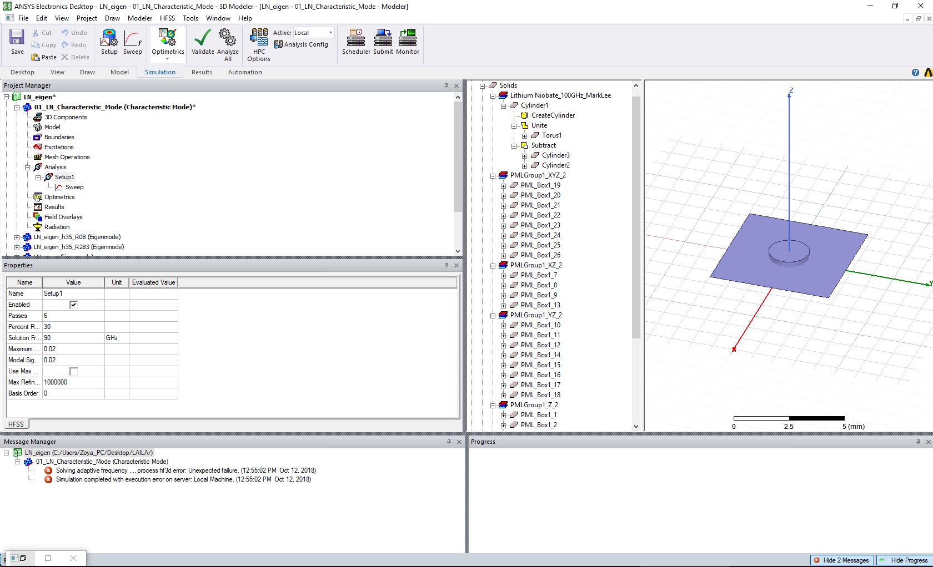Run Validate check on the design
933x567 pixels.
[x=203, y=42]
